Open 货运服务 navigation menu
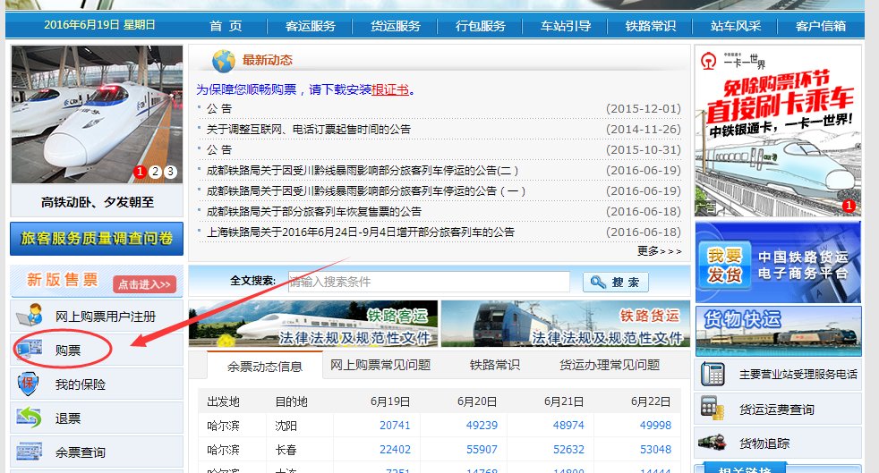Screen dimensions: 879x473 (x=396, y=26)
